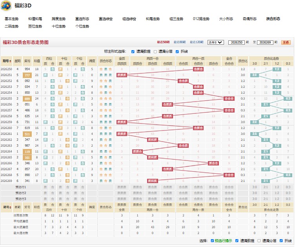
Task: Click the 福彩3D logo icon
Action: [5, 5]
